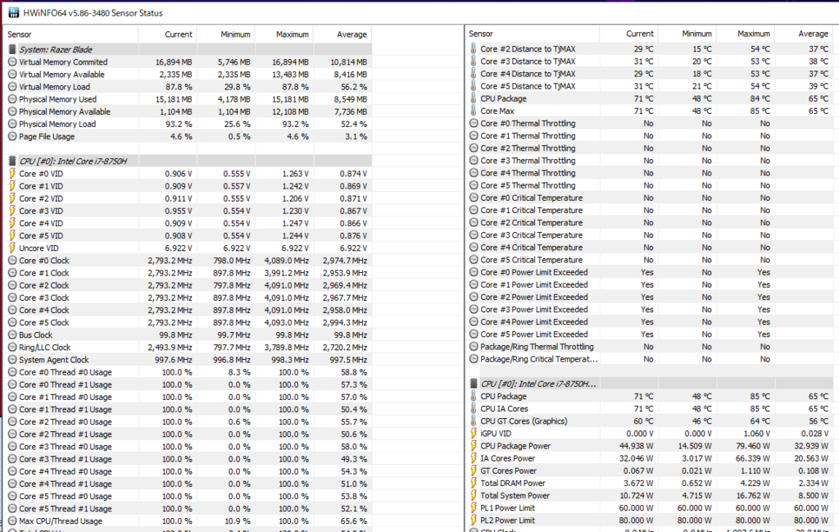
Task: Select the Core #5 Thermal Throttling row
Action: (x=650, y=185)
